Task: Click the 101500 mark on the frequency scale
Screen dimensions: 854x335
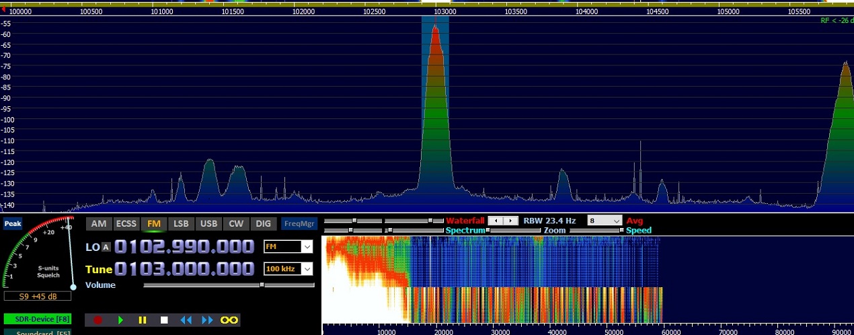Action: [x=233, y=11]
